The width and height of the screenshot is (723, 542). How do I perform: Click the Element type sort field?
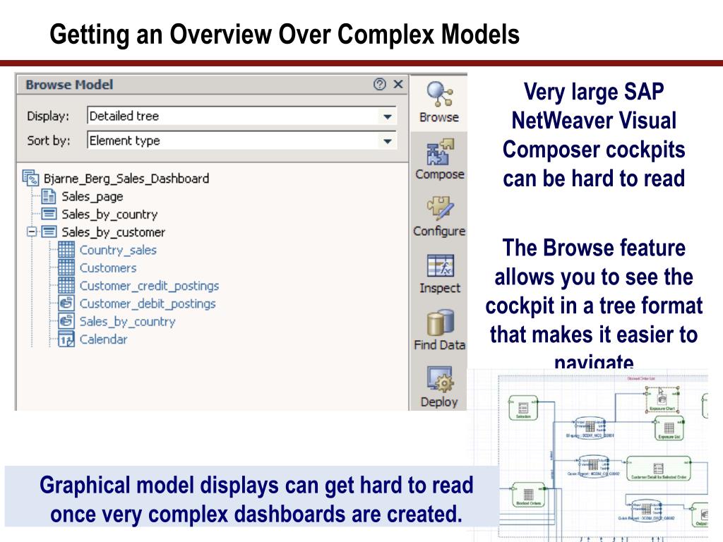pos(241,140)
